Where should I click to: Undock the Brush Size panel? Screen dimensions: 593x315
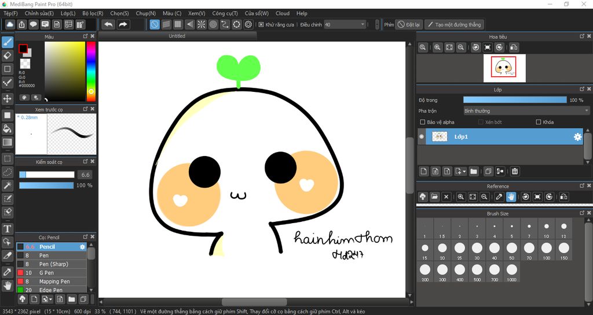coord(581,213)
